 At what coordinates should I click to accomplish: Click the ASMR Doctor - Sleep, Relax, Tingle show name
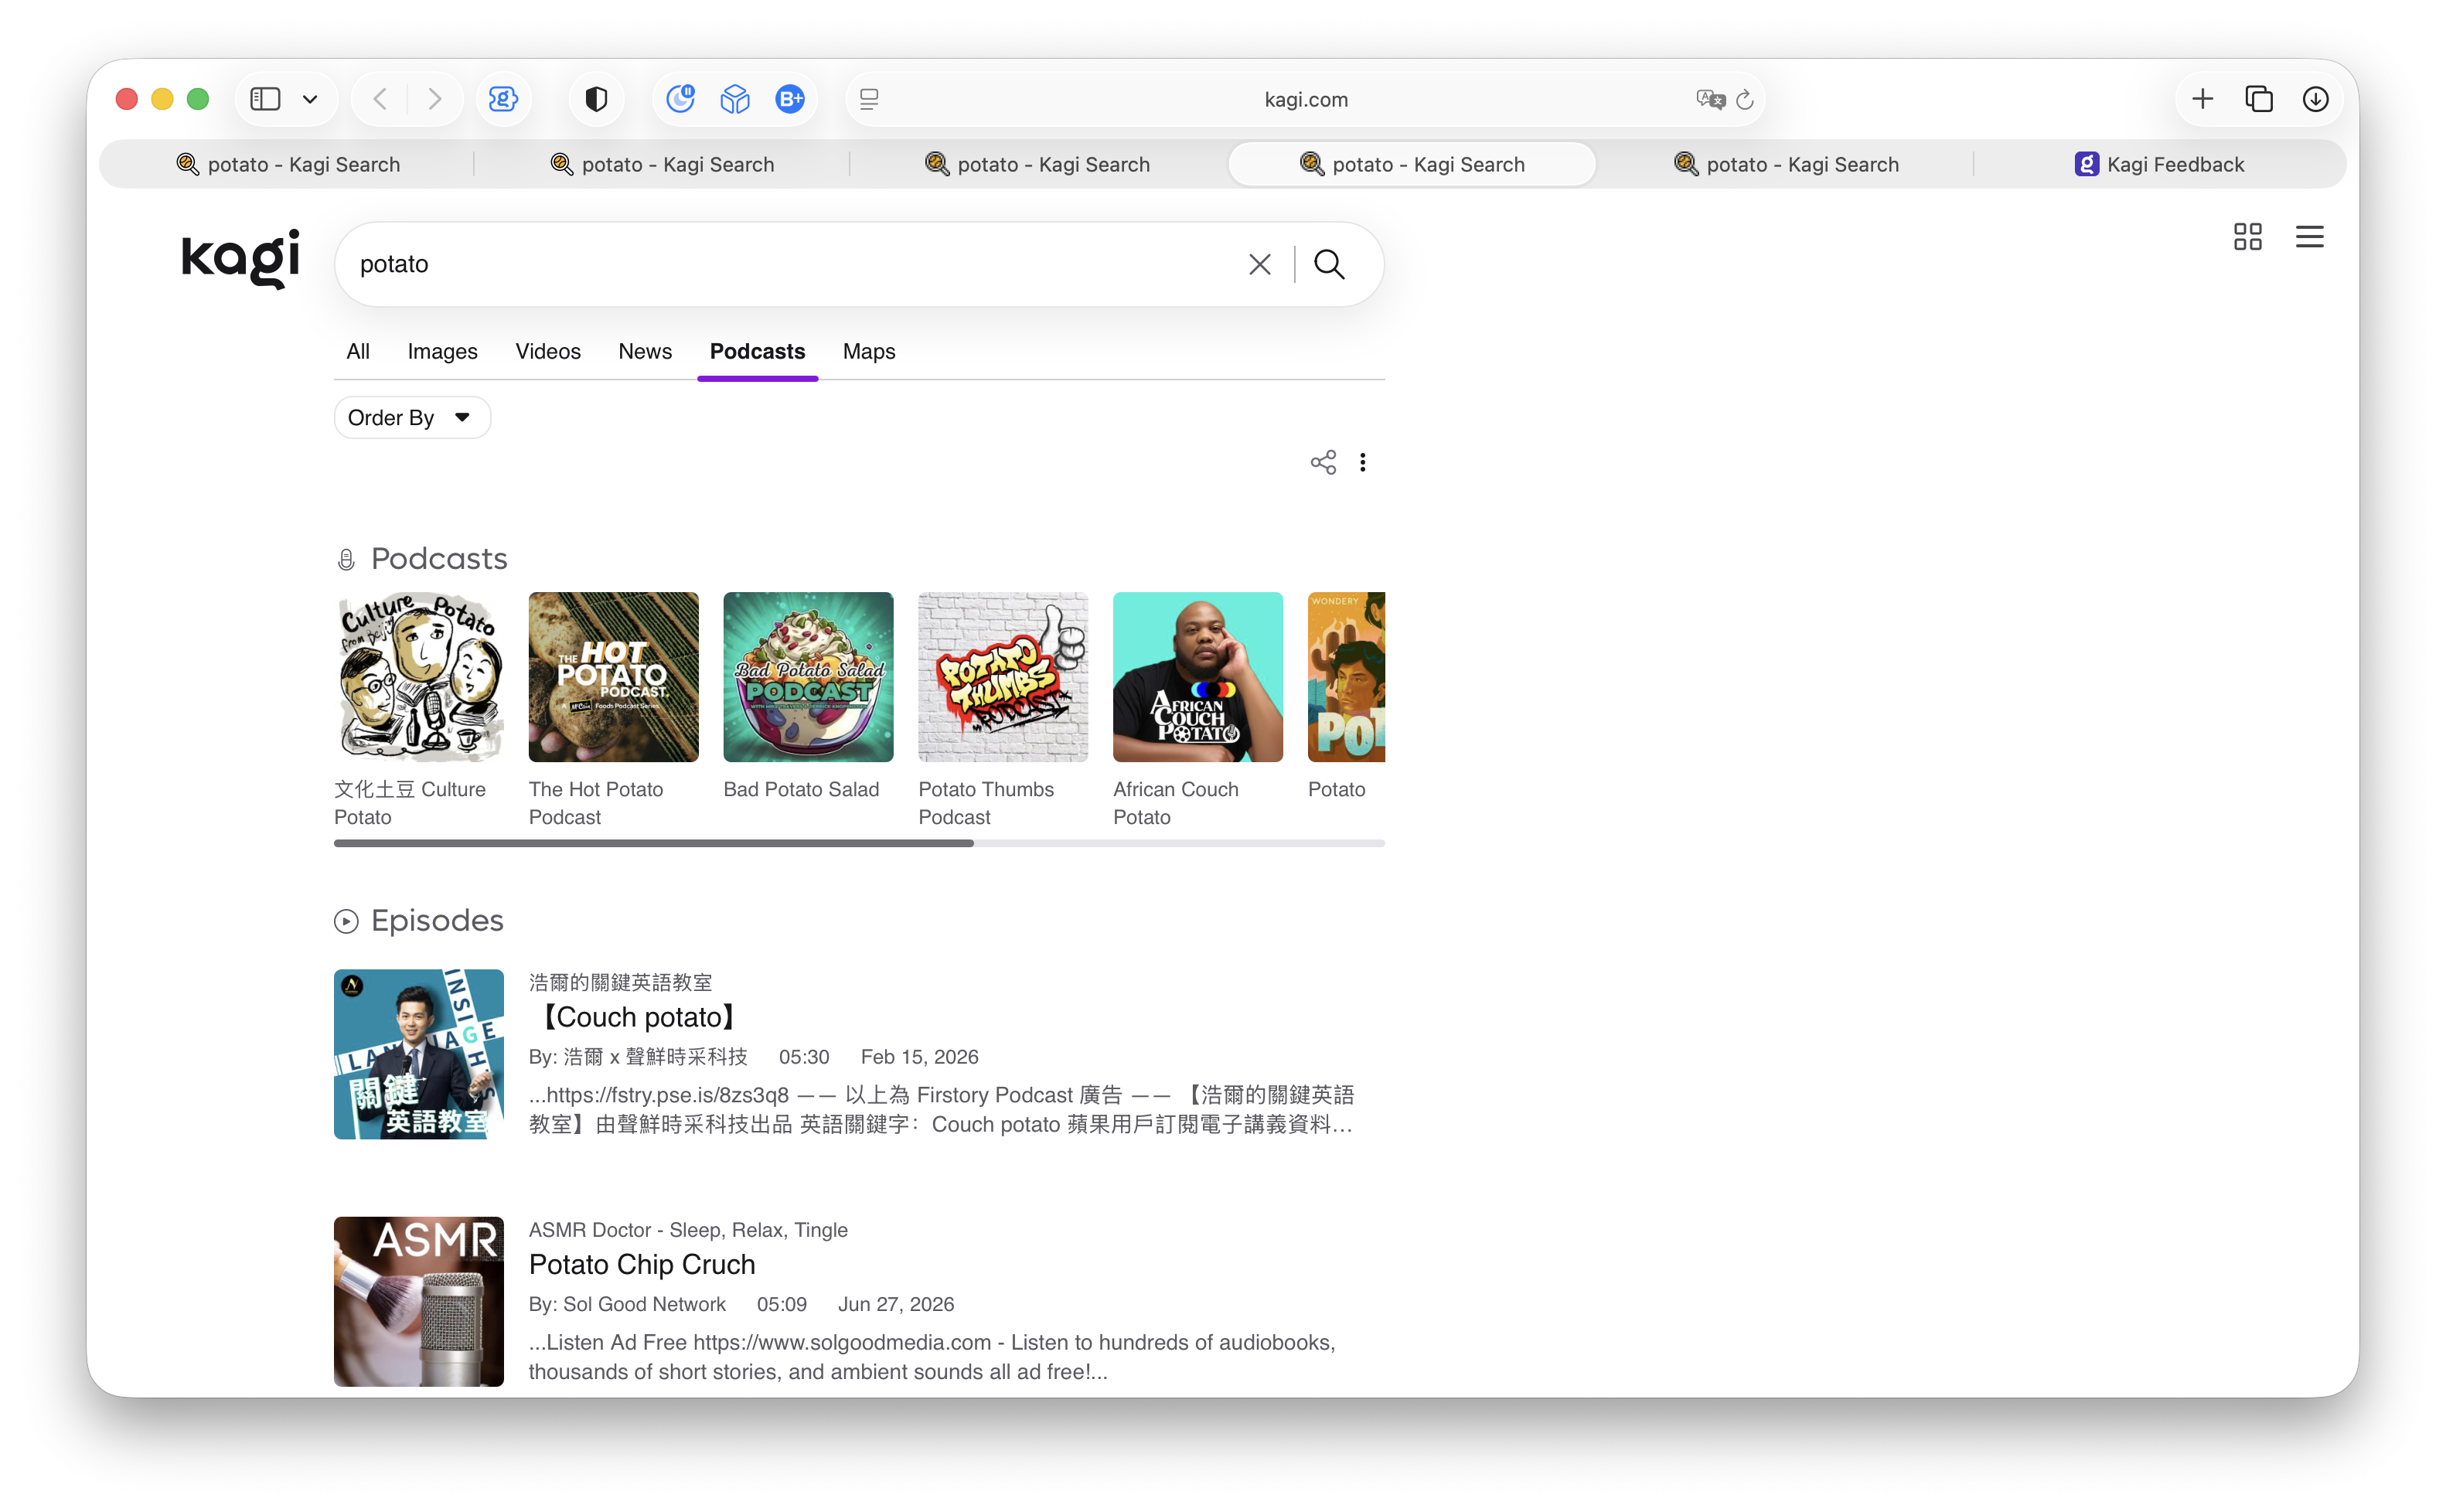(x=688, y=1229)
